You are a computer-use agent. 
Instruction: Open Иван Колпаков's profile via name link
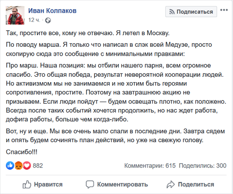(52, 11)
